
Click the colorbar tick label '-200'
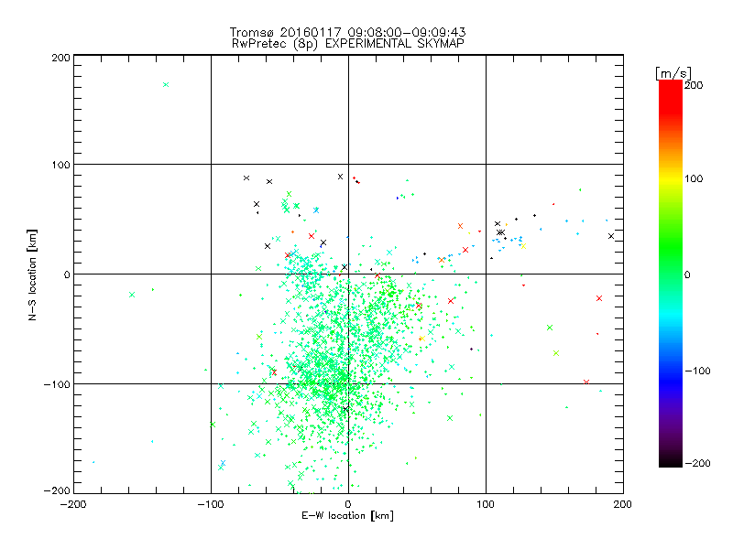[x=697, y=463]
